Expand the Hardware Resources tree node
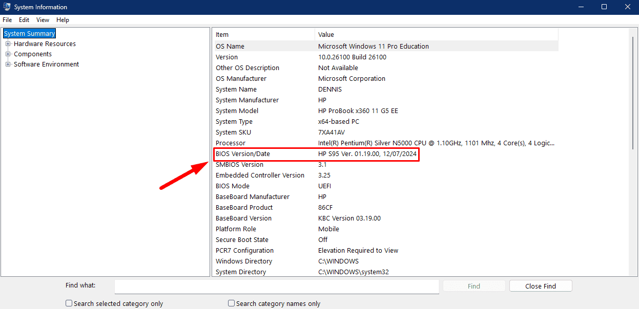 (8, 44)
